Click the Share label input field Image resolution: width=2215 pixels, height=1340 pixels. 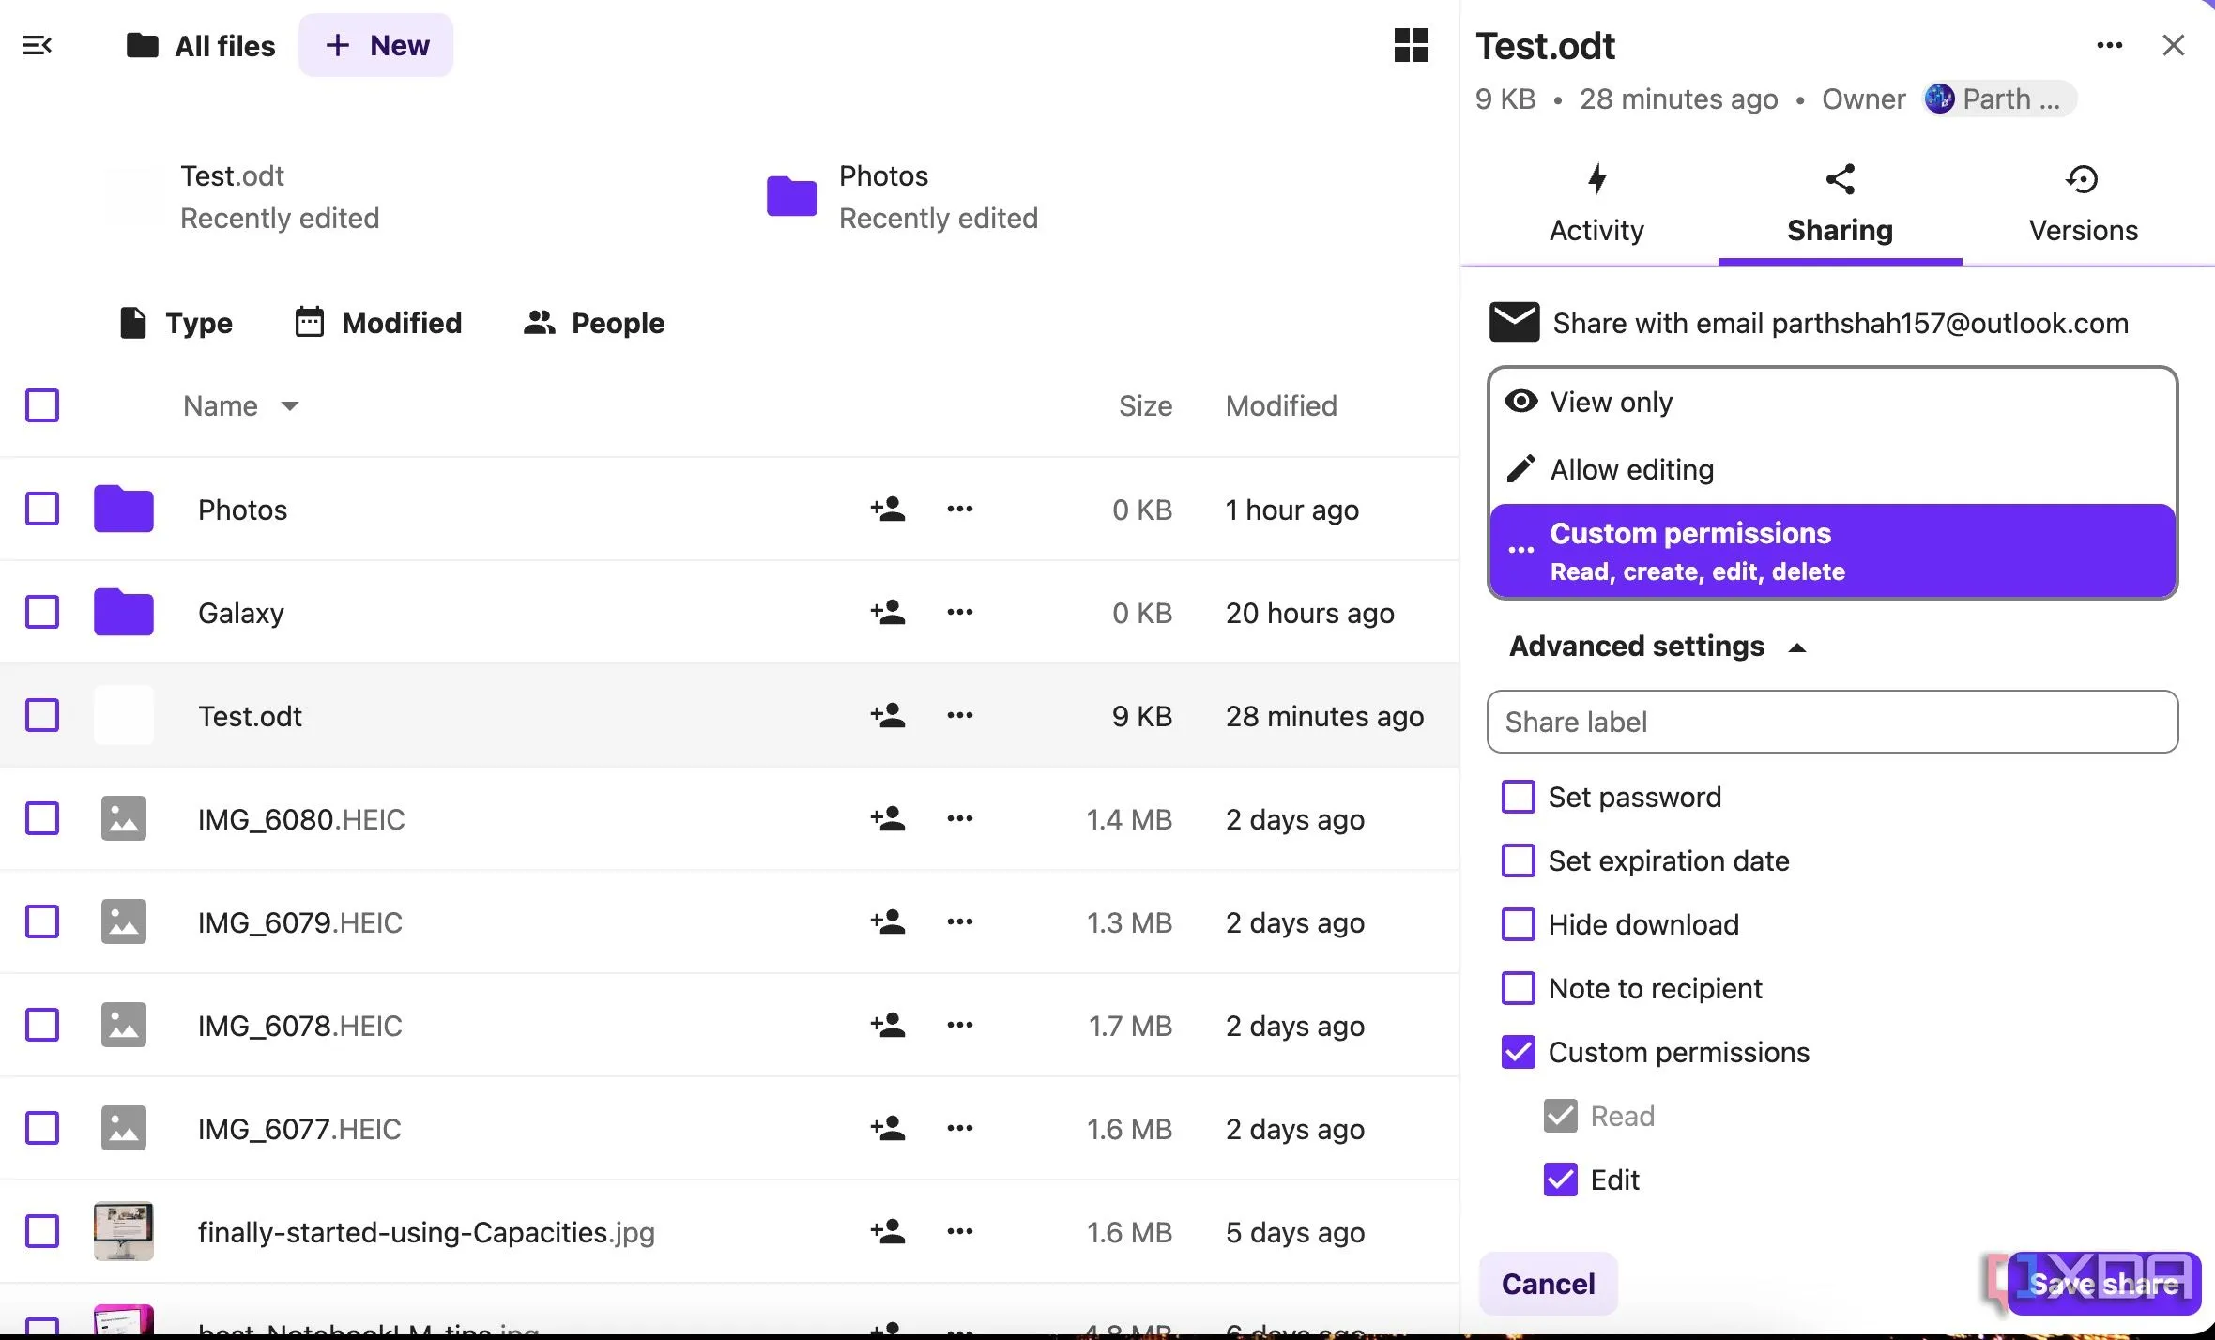pos(1831,722)
